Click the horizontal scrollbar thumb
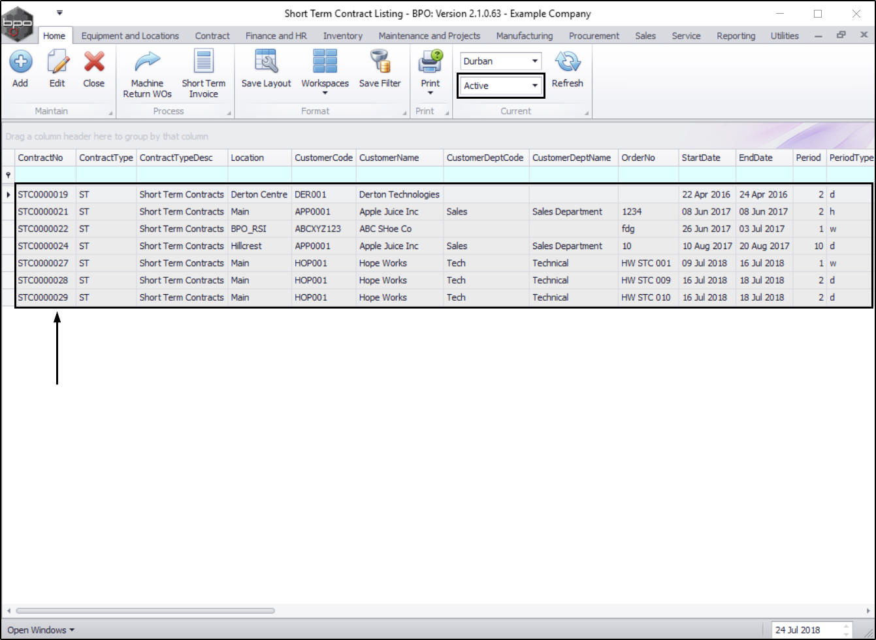This screenshot has width=876, height=640. click(145, 611)
